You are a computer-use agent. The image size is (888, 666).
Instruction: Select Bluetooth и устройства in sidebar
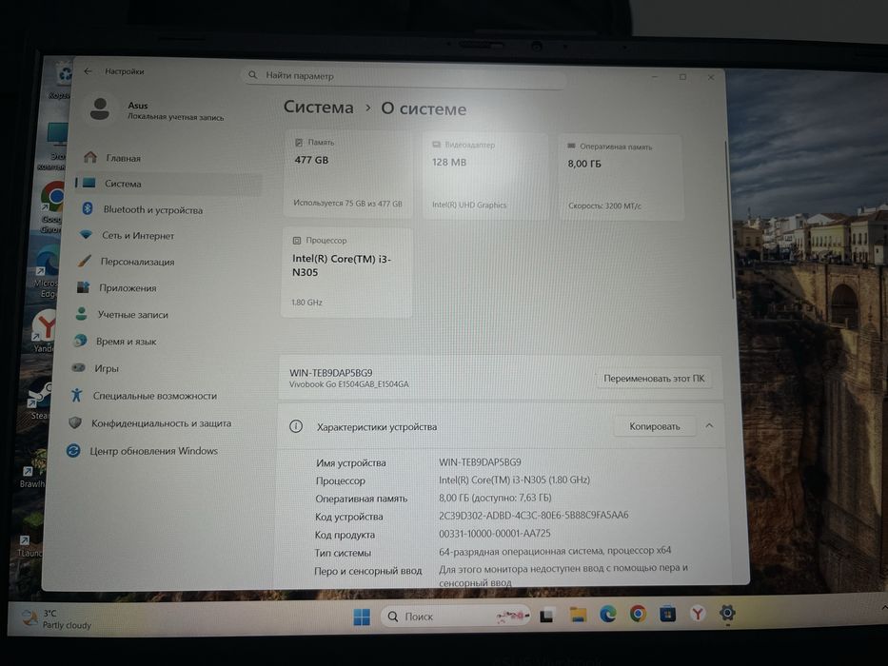point(167,209)
